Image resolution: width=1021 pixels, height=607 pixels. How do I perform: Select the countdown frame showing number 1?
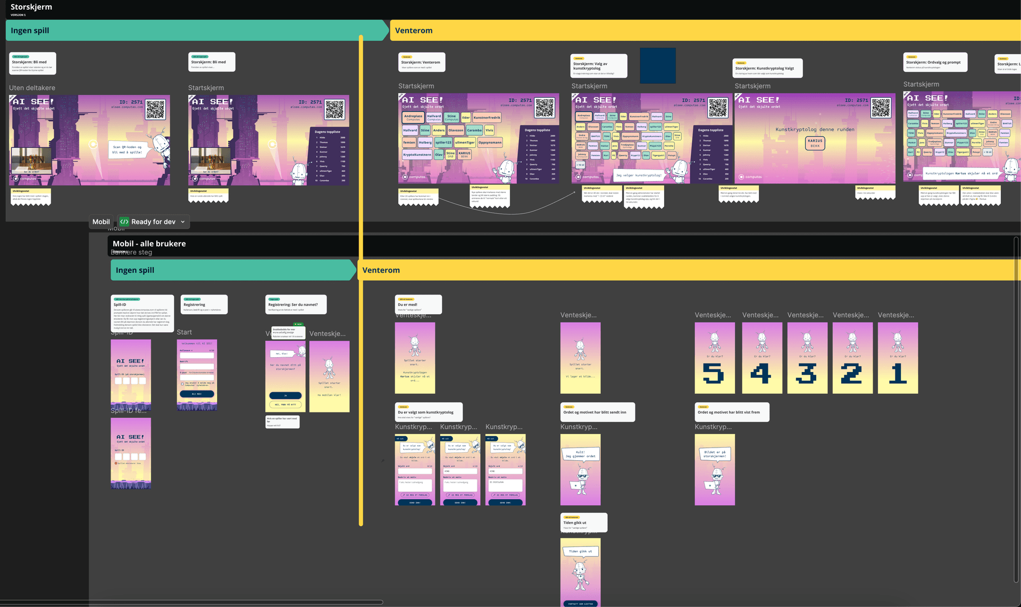(x=898, y=358)
